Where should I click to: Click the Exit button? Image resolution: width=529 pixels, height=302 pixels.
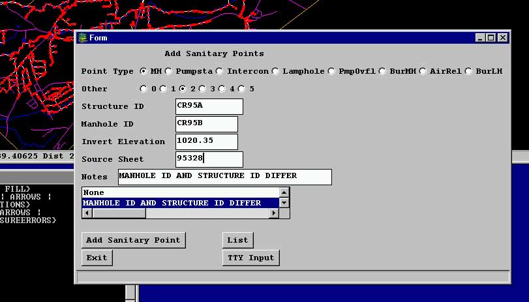tap(97, 258)
